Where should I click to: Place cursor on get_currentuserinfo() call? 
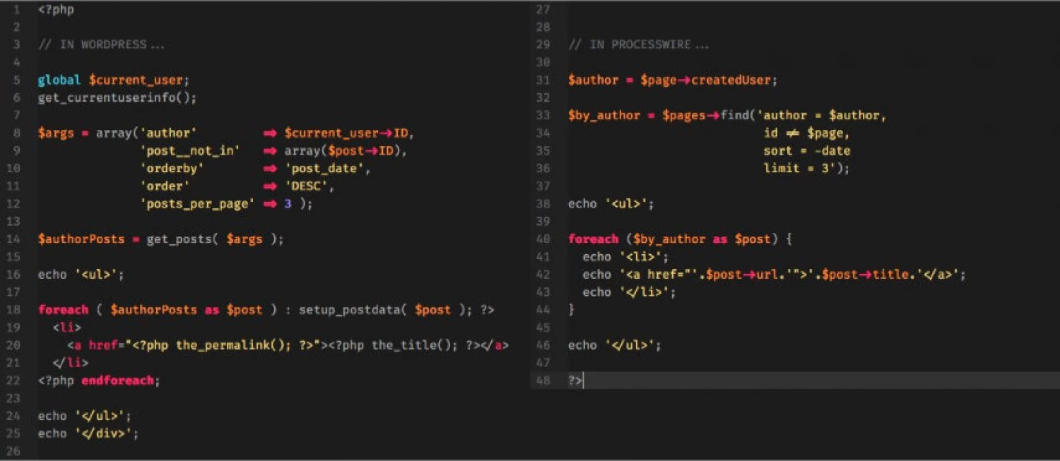[117, 98]
